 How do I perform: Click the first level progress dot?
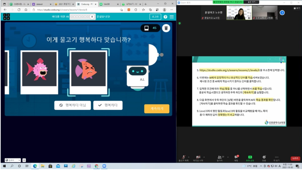tap(72, 17)
